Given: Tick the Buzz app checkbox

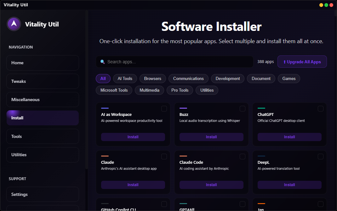Looking at the screenshot, I should pos(243,108).
